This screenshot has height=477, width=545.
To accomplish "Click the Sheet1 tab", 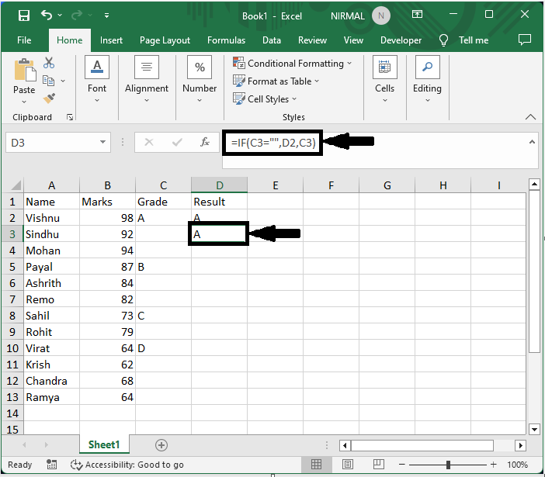I will (x=104, y=444).
